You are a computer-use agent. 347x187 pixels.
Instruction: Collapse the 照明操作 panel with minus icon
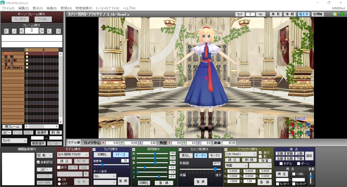point(133,149)
